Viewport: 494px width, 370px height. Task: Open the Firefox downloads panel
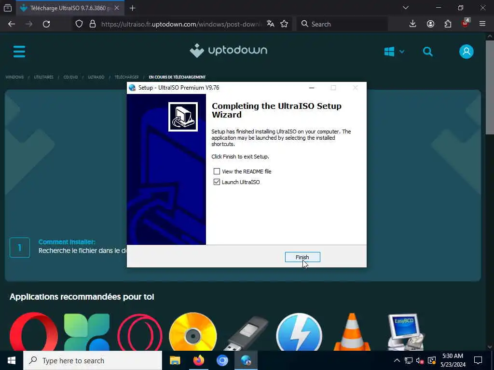(x=413, y=24)
